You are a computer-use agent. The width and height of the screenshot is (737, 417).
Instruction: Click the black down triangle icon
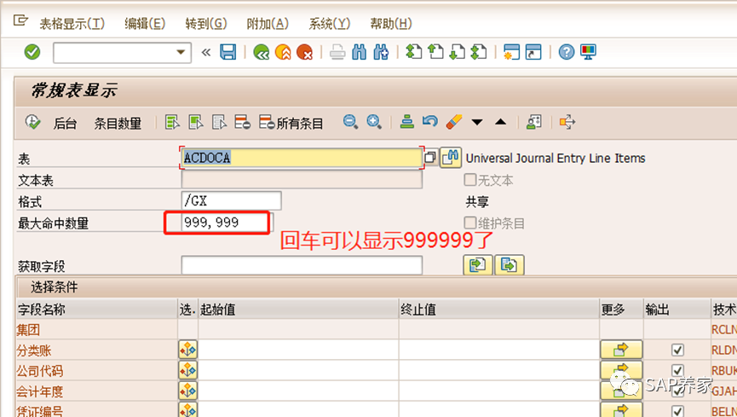[x=477, y=122]
